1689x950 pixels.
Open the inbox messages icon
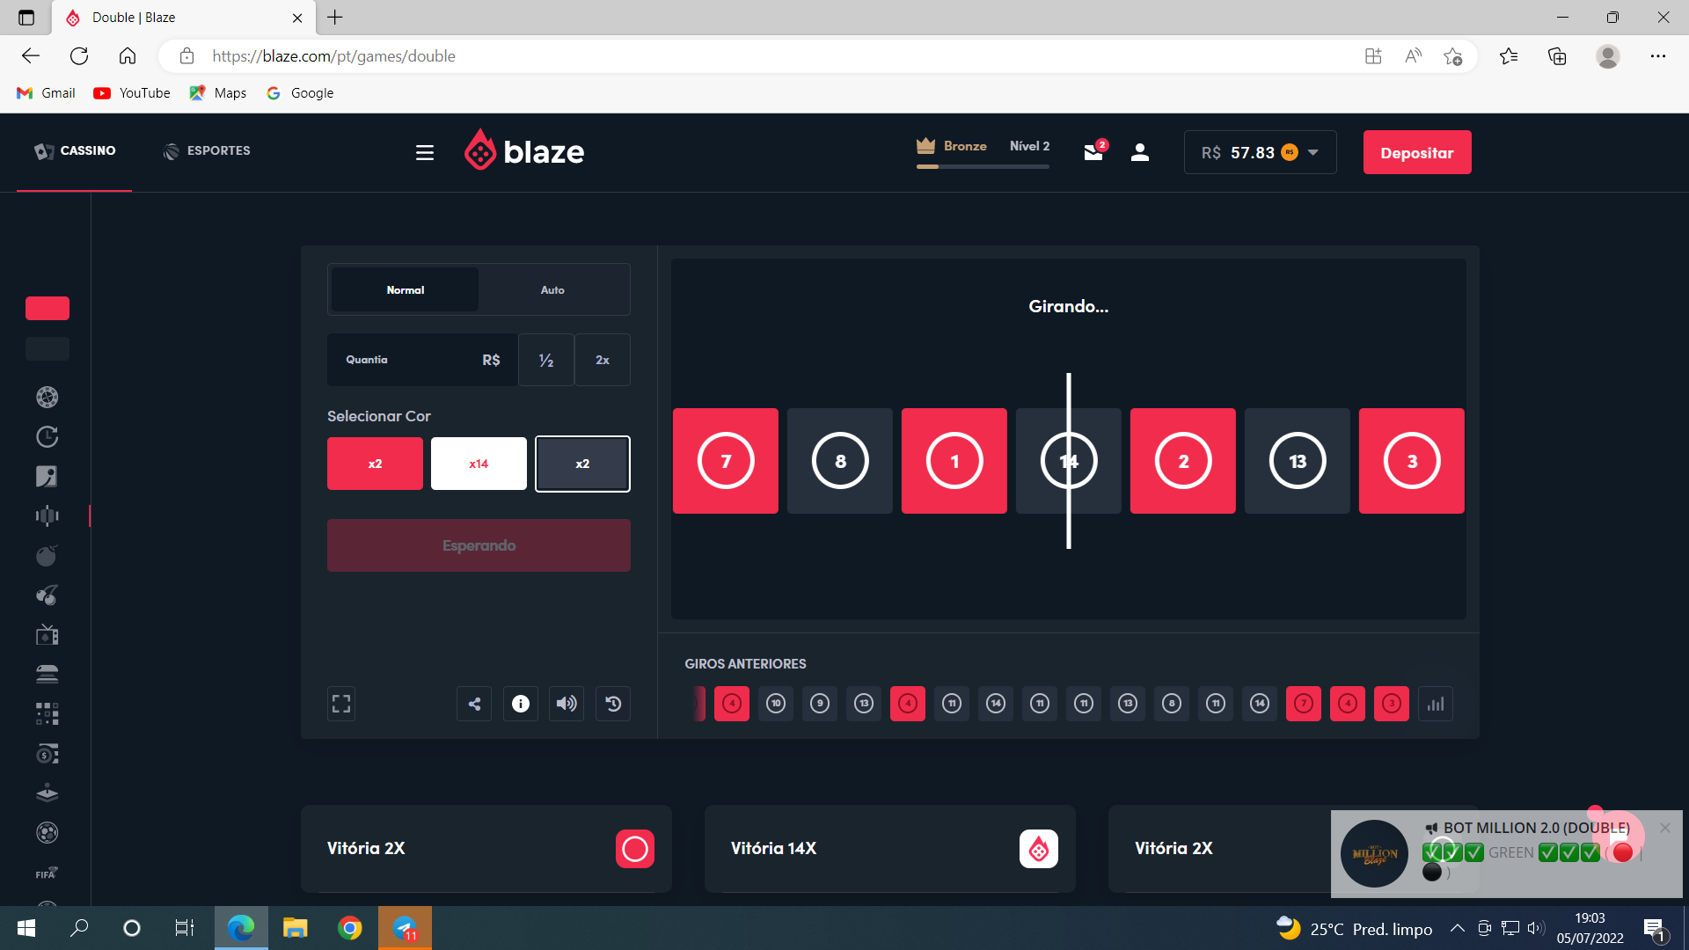click(1094, 151)
